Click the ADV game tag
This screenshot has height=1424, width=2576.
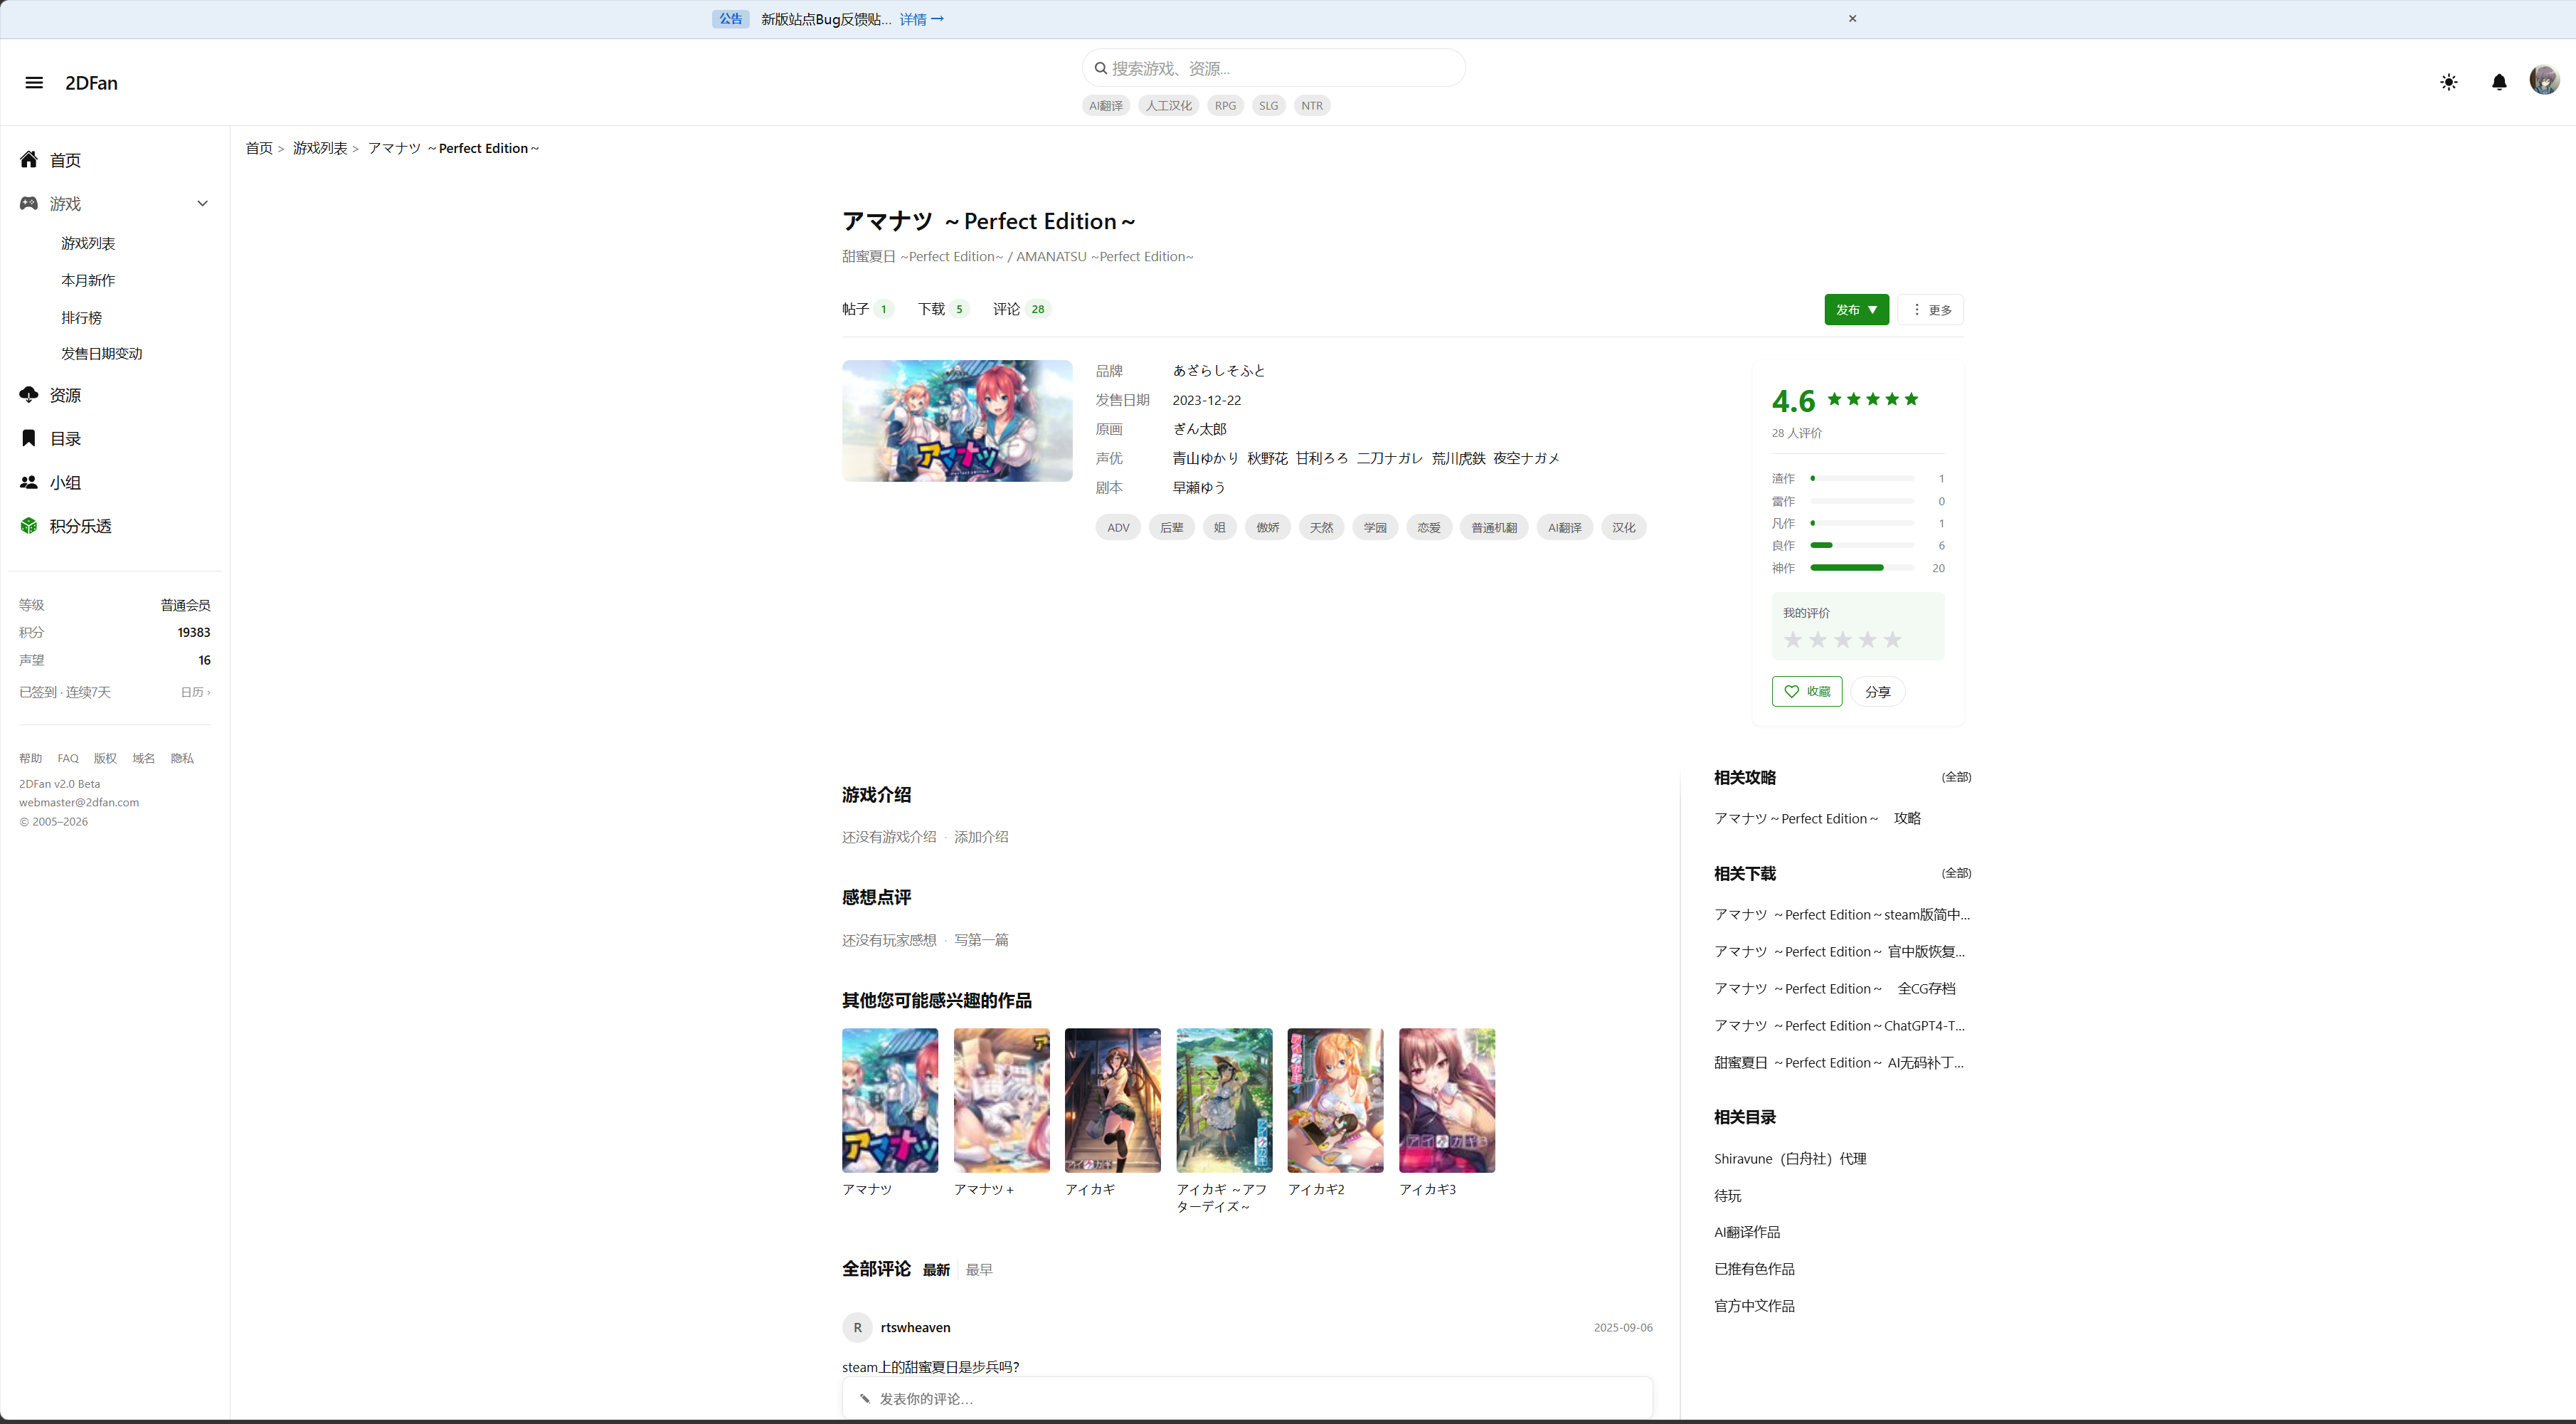click(x=1118, y=527)
